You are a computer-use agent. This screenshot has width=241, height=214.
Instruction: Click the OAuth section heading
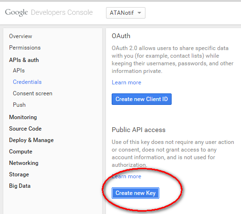coord(121,36)
